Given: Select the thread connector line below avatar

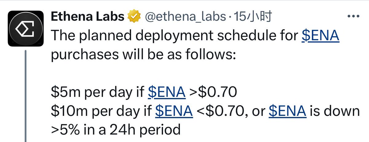Looking at the screenshot, I should [x=25, y=96].
